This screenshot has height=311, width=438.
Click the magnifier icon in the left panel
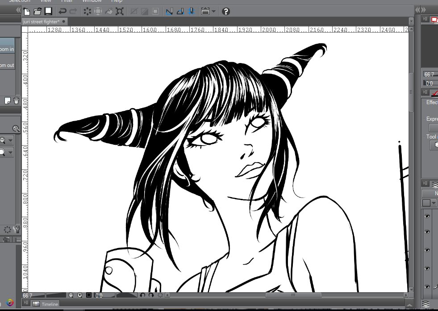click(16, 129)
